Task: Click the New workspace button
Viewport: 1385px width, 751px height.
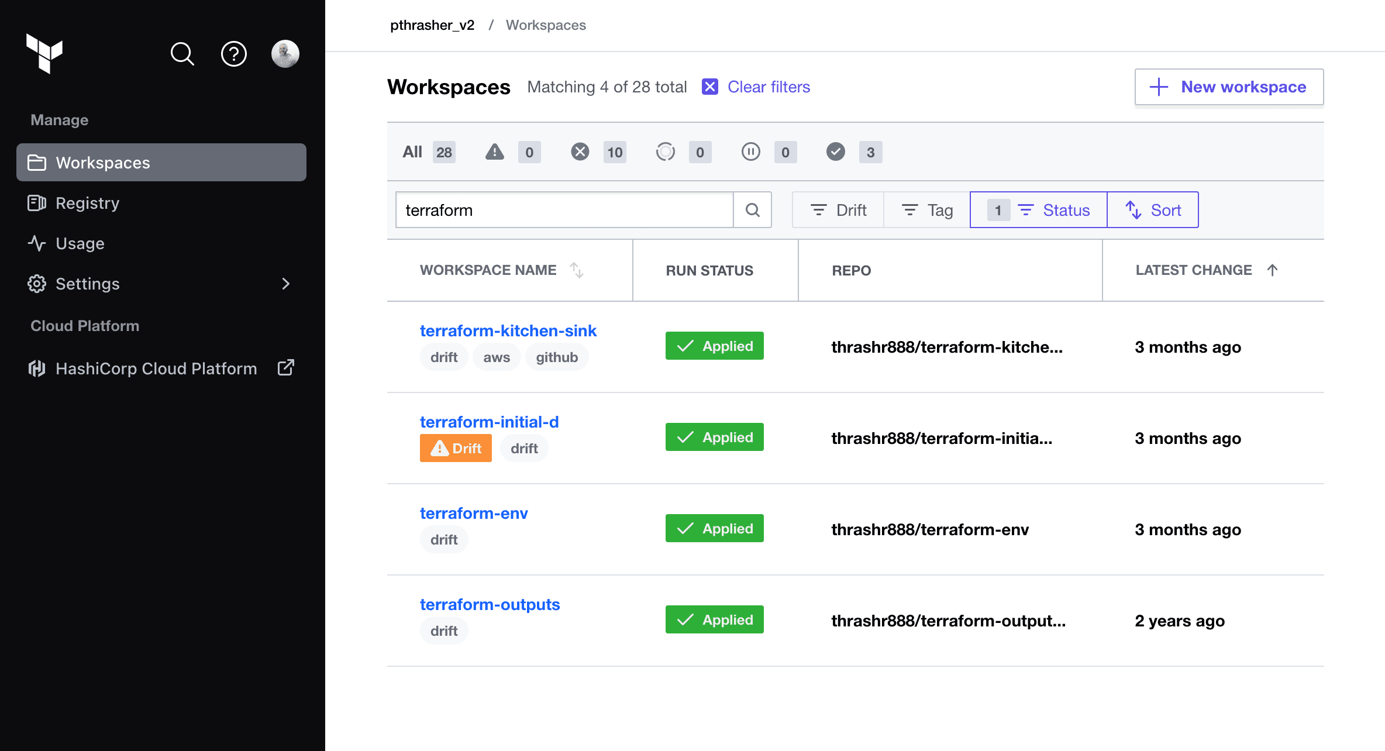Action: (x=1229, y=87)
